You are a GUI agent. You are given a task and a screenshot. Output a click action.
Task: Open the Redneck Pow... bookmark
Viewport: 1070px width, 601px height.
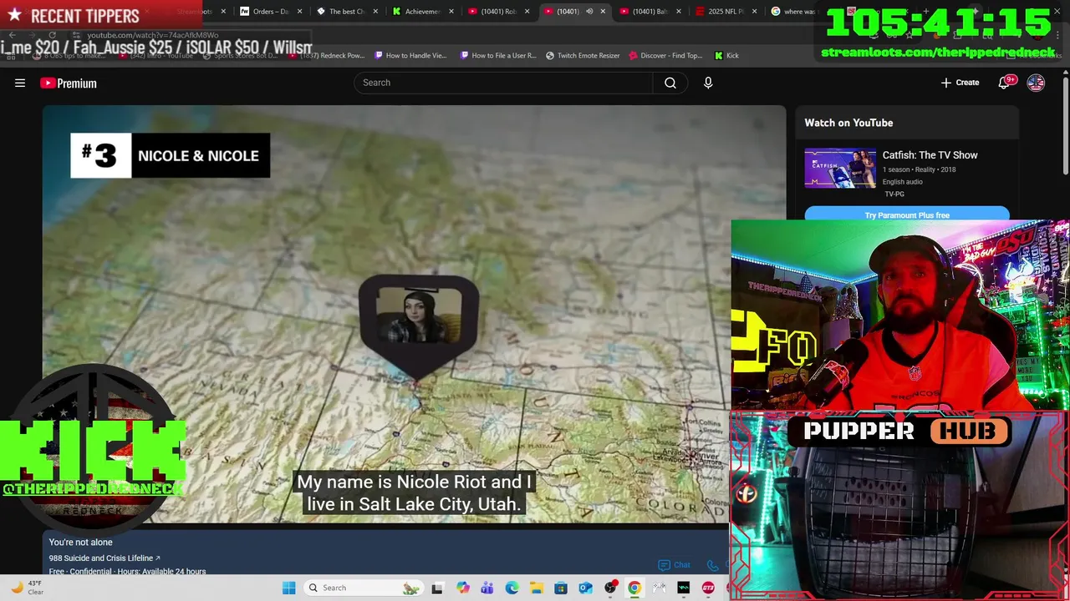(x=326, y=56)
